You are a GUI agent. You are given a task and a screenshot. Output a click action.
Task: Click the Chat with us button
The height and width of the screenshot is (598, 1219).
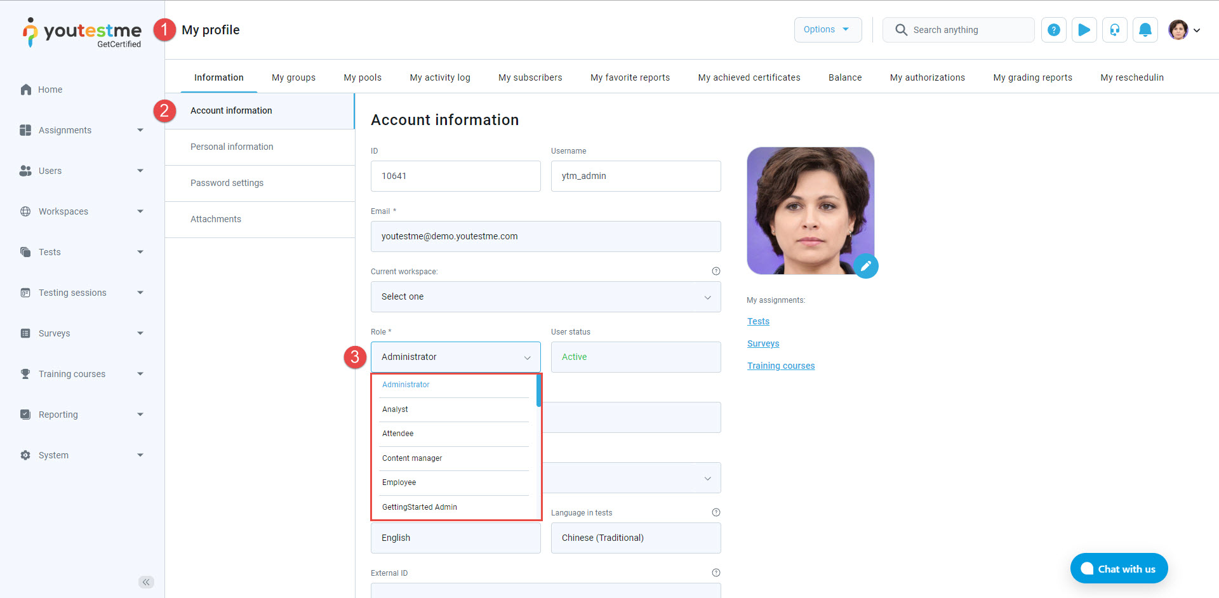pyautogui.click(x=1119, y=569)
